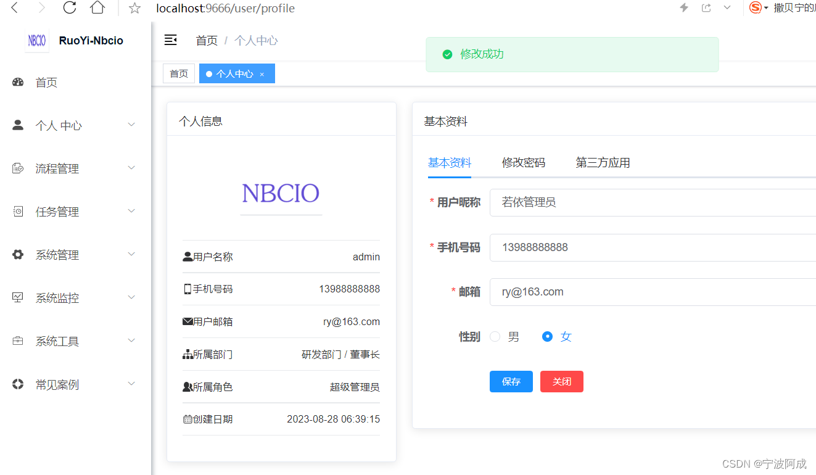Image resolution: width=816 pixels, height=475 pixels.
Task: Switch to 第三方应用 tab
Action: tap(603, 163)
